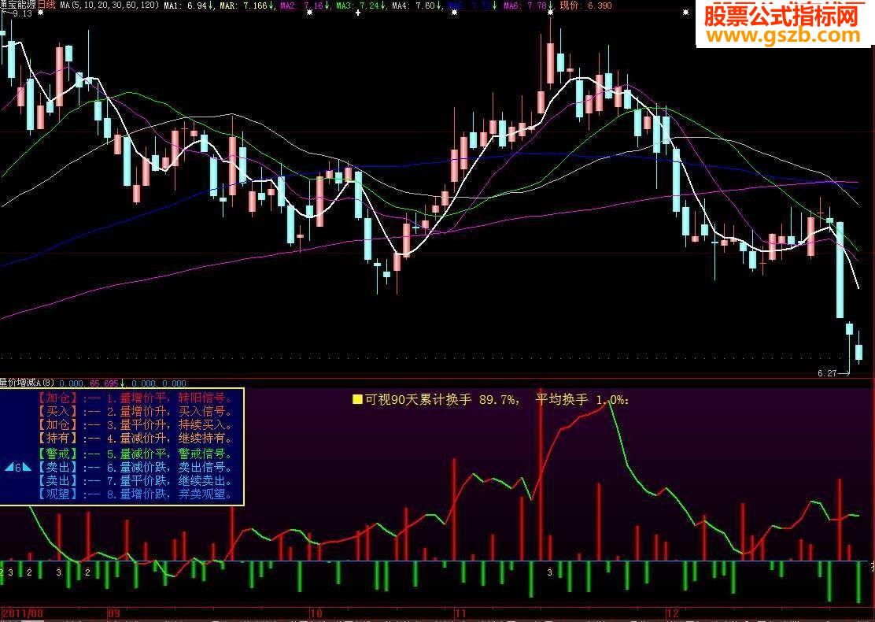875x622 pixels.
Task: Click the yellow square before 可视90天累计换手
Action: click(357, 399)
